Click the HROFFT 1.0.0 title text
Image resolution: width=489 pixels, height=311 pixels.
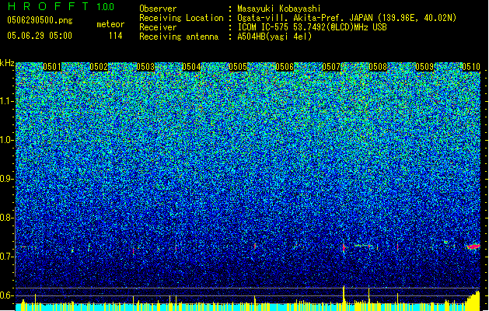pos(61,6)
